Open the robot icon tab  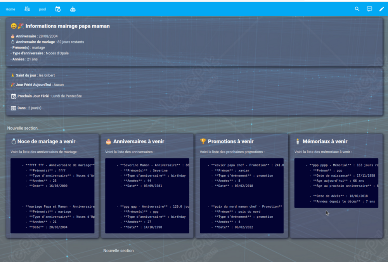pyautogui.click(x=73, y=9)
